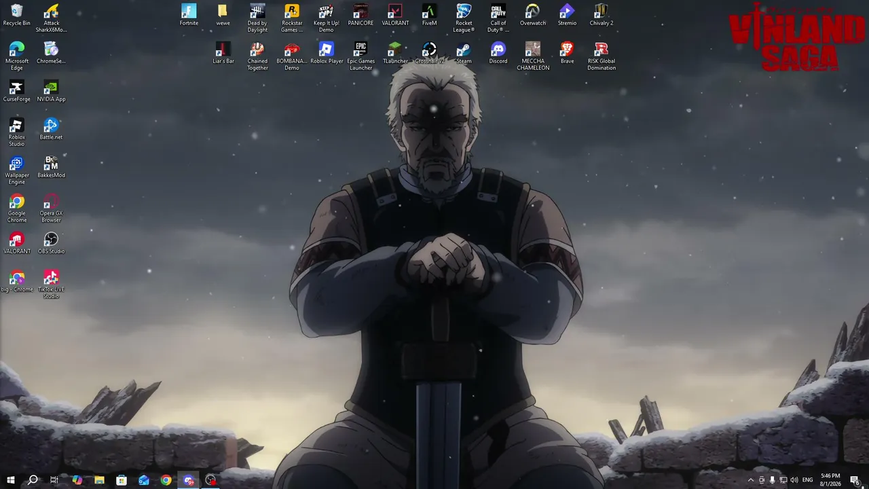Select the big - Chrome profile shortcut
This screenshot has height=489, width=869.
[x=17, y=281]
